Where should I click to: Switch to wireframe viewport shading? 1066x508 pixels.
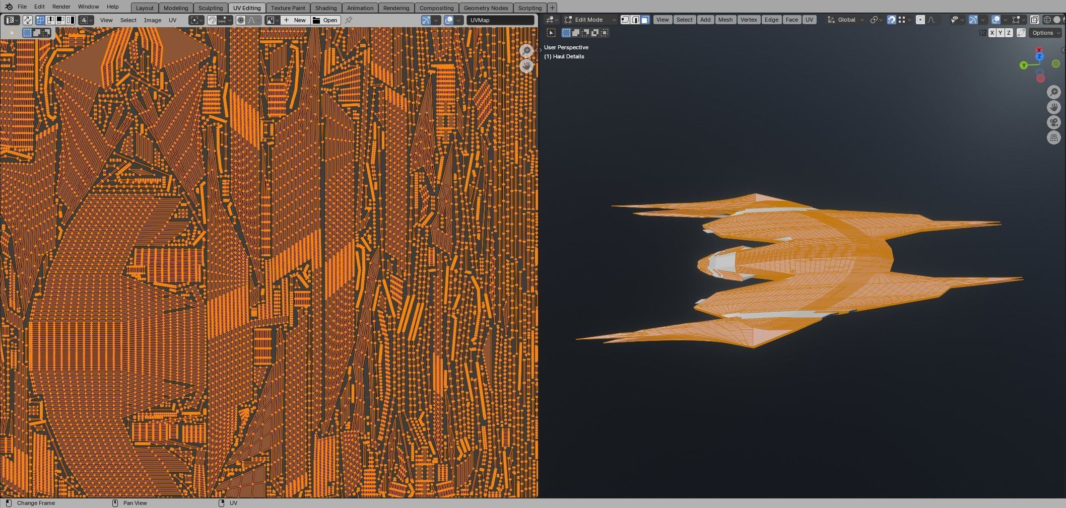coord(1047,20)
